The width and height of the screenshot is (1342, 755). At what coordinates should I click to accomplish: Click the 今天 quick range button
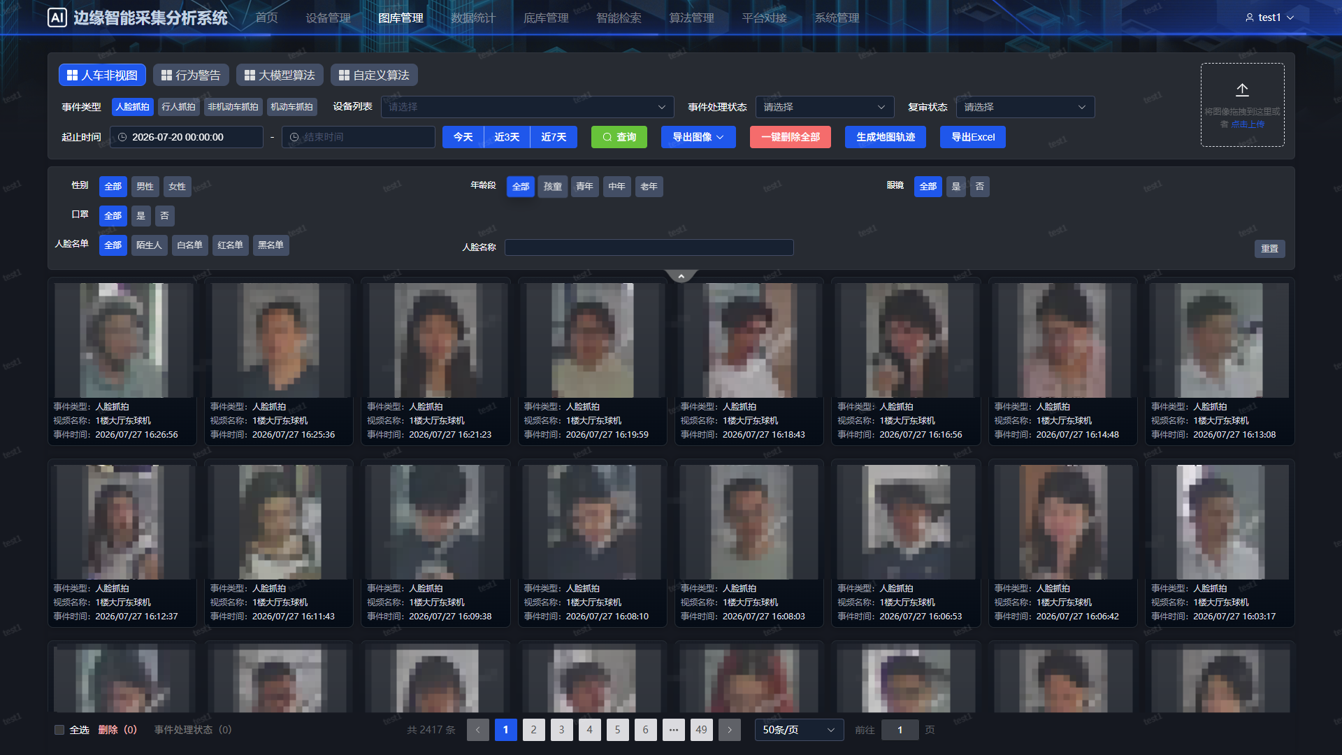463,137
